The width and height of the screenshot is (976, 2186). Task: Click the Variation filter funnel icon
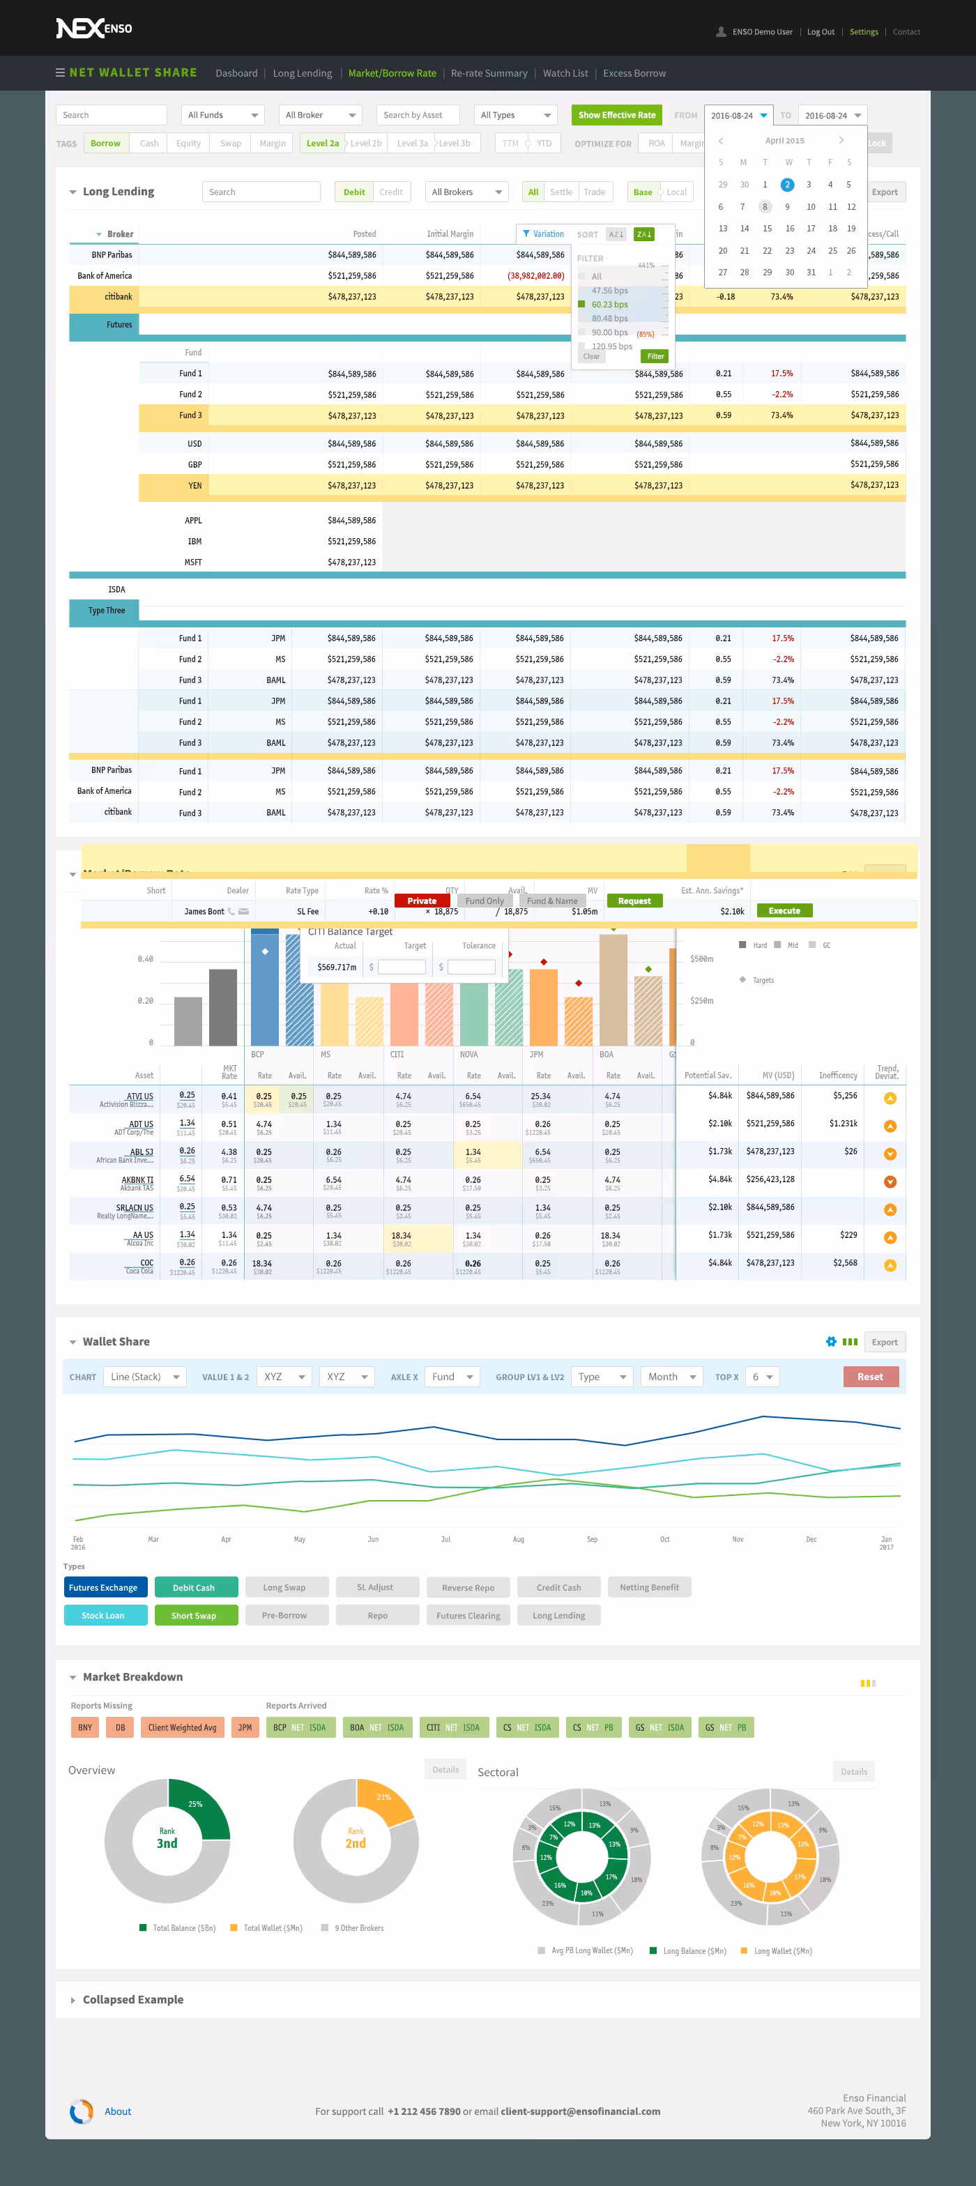click(x=526, y=234)
